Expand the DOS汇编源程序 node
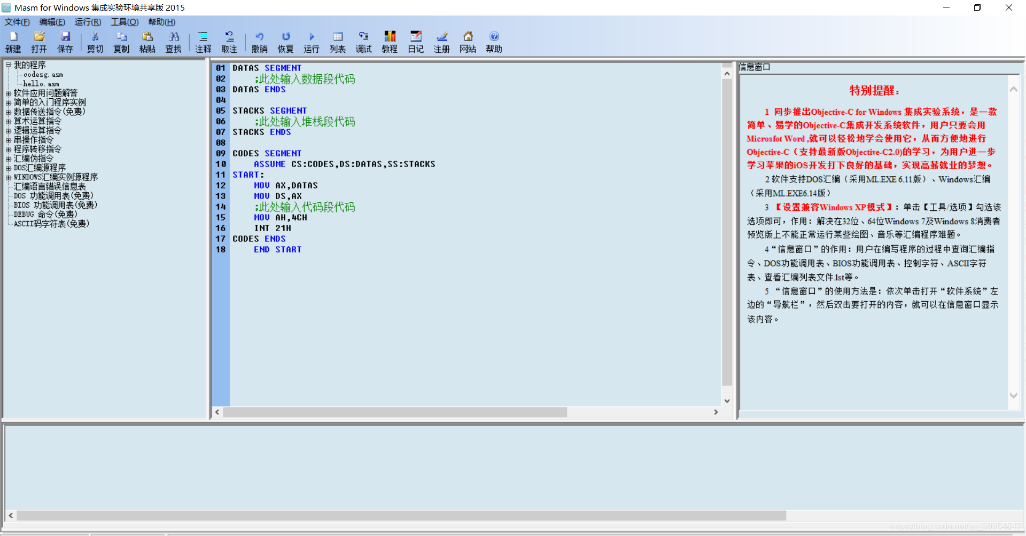The image size is (1026, 536). click(8, 168)
